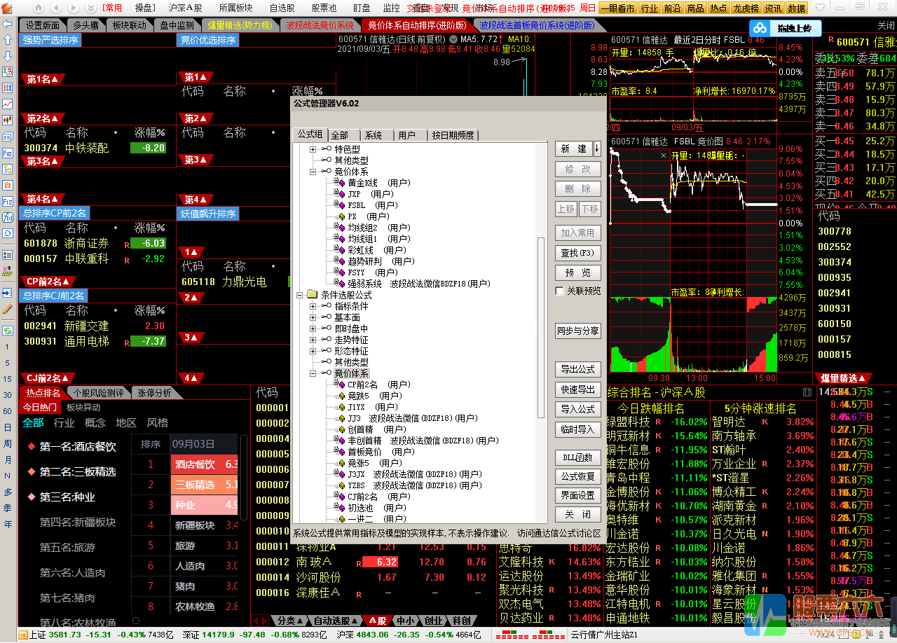Viewport: 897px width, 643px height.
Task: Open the 自选股 menu item
Action: [x=282, y=8]
